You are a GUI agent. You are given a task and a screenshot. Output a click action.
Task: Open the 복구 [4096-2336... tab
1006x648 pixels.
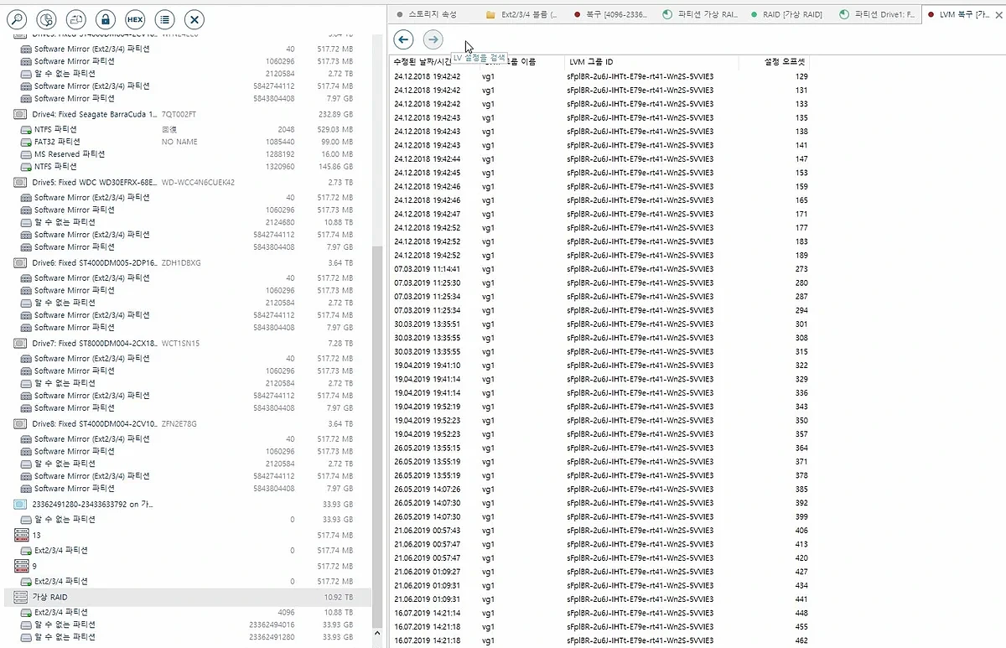pos(610,14)
